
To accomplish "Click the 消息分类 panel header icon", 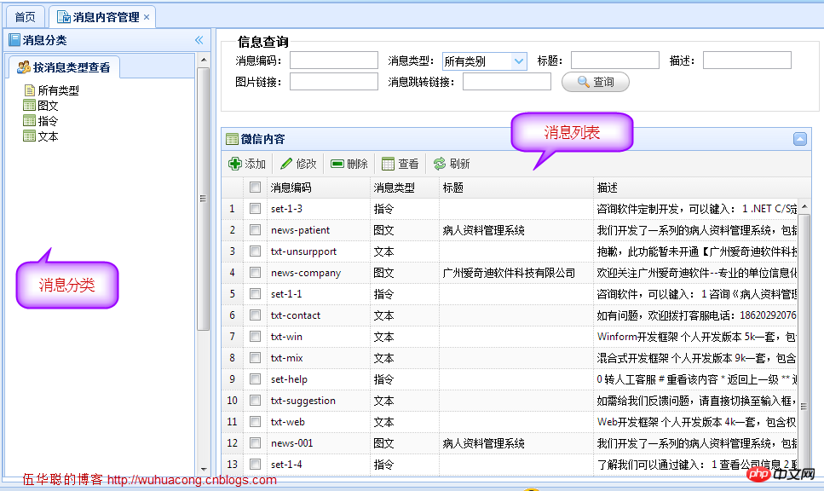I will pyautogui.click(x=13, y=38).
